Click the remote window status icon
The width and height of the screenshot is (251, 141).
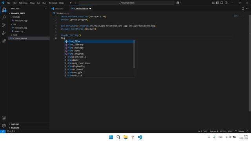tap(3, 132)
